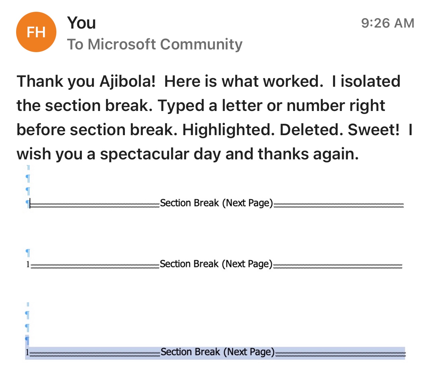Open the orange FH sender avatar
This screenshot has width=431, height=386.
click(x=36, y=32)
